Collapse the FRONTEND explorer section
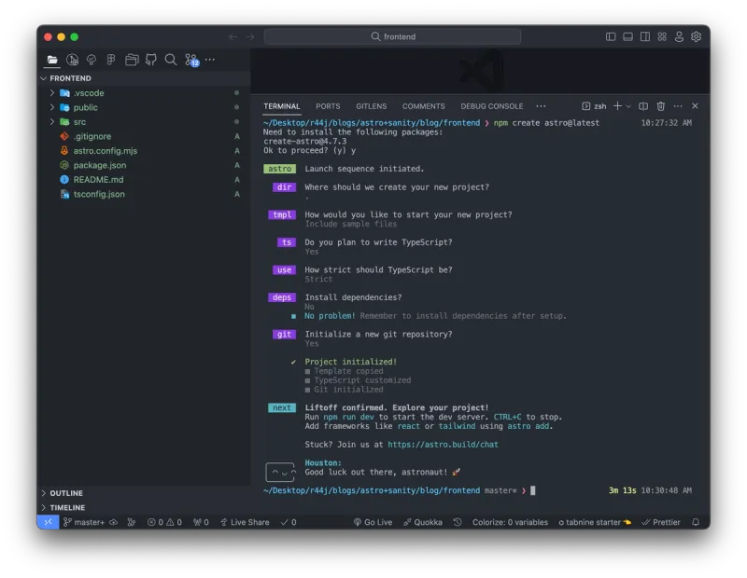The image size is (747, 578). [143, 78]
